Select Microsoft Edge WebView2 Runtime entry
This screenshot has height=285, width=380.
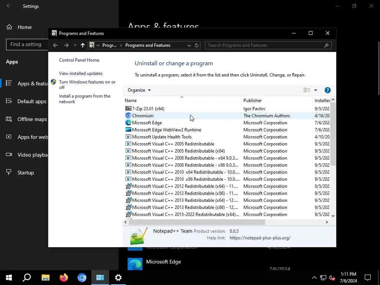(167, 130)
